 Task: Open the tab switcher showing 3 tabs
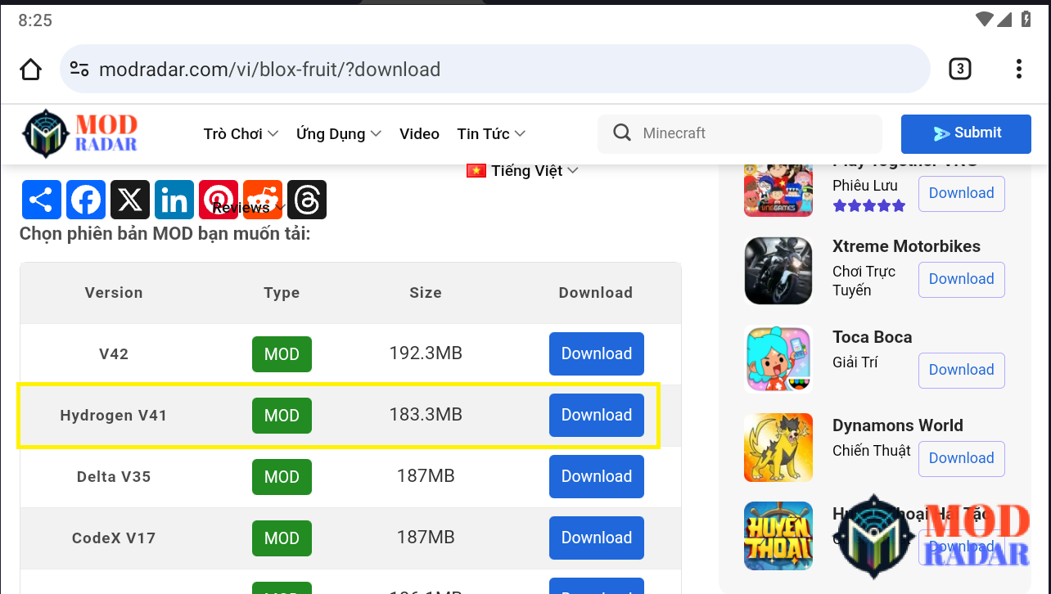pos(959,69)
